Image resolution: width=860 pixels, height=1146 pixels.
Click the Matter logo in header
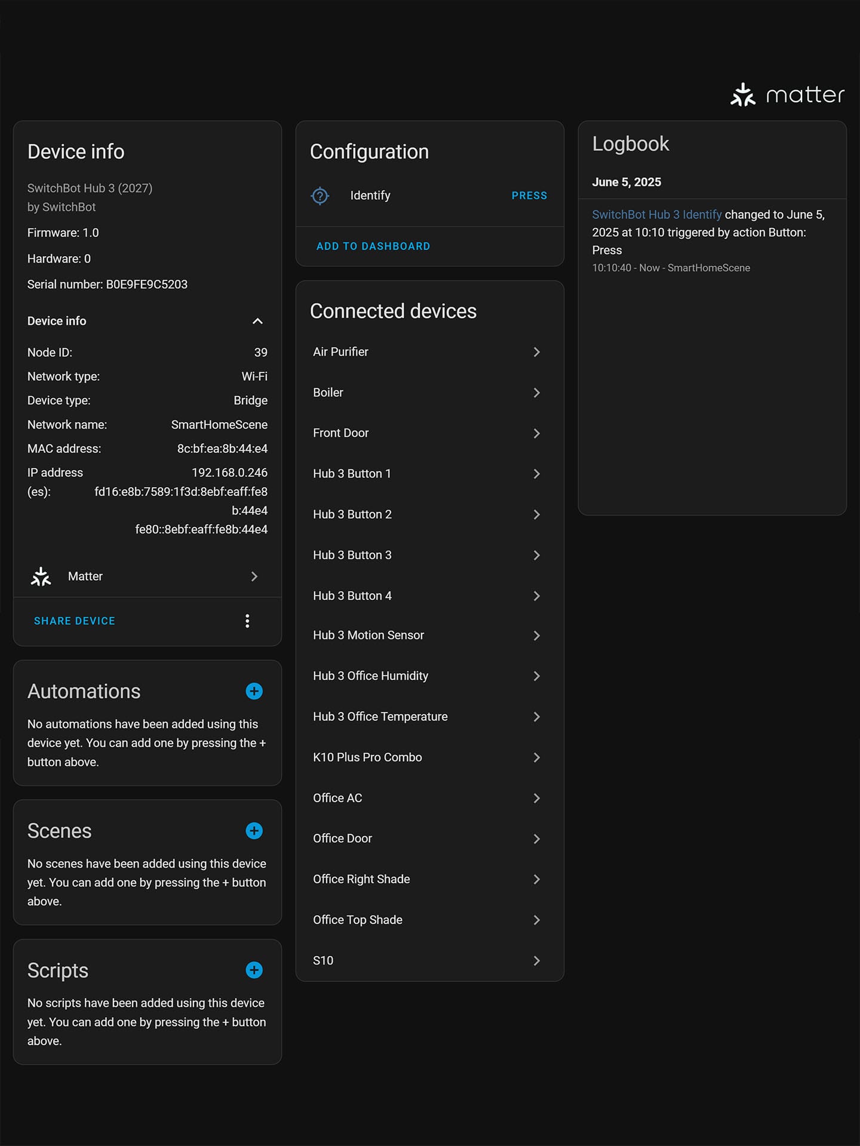[787, 95]
